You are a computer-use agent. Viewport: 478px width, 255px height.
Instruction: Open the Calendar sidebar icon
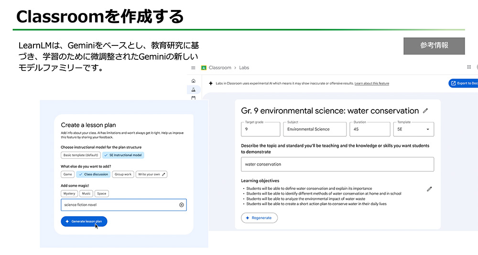(x=193, y=98)
